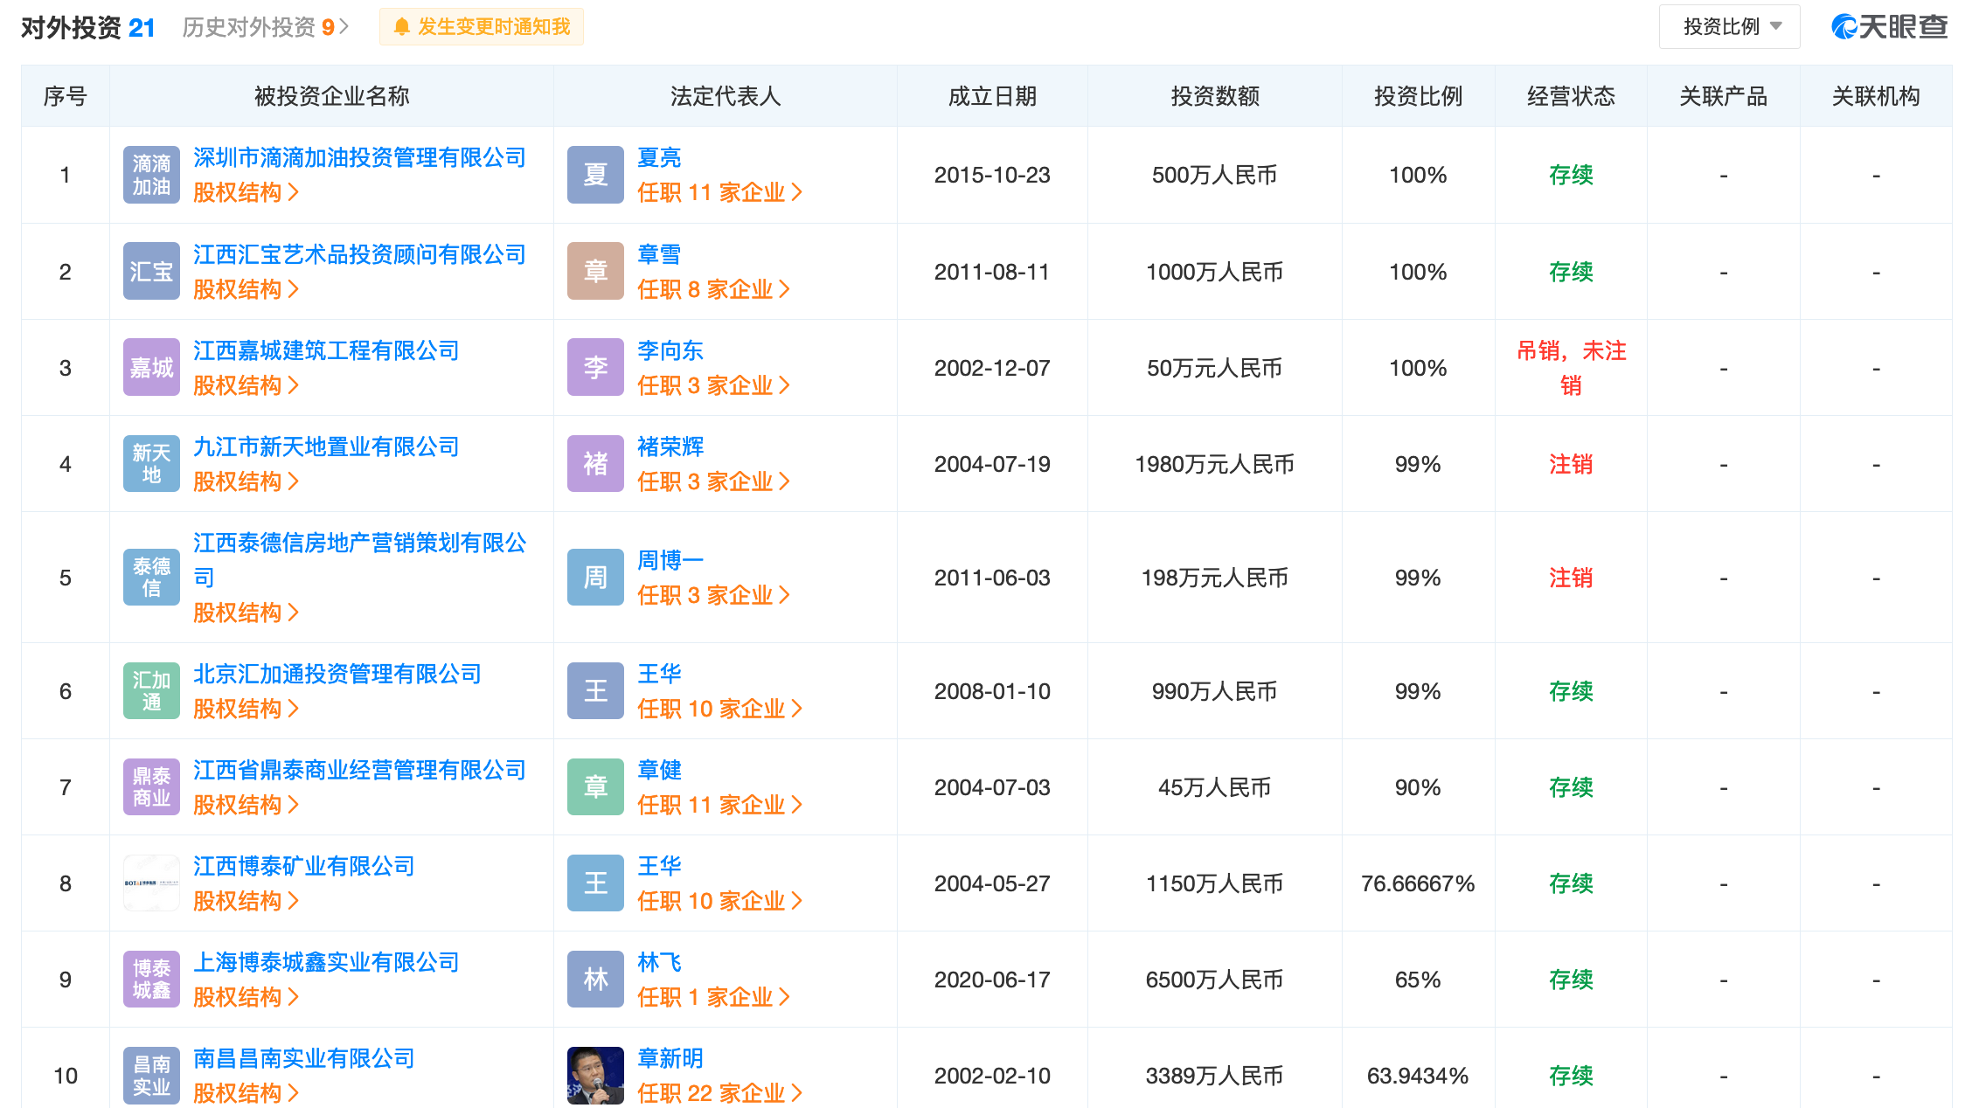The image size is (1979, 1108).
Task: Open 江西汇宝艺术品投资顾问有限公司 link
Action: click(x=359, y=254)
